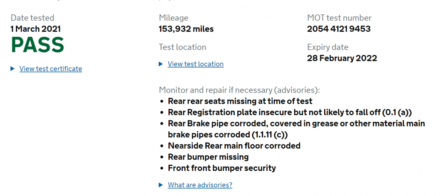Click the Front front bumper security advisory

[x=222, y=168]
